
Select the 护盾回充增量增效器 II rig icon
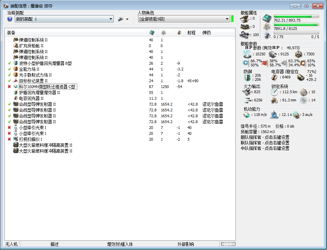[x=16, y=92]
